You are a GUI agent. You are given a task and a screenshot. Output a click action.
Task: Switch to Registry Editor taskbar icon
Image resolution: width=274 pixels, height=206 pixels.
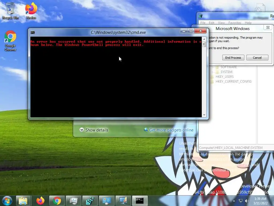pyautogui.click(x=90, y=201)
